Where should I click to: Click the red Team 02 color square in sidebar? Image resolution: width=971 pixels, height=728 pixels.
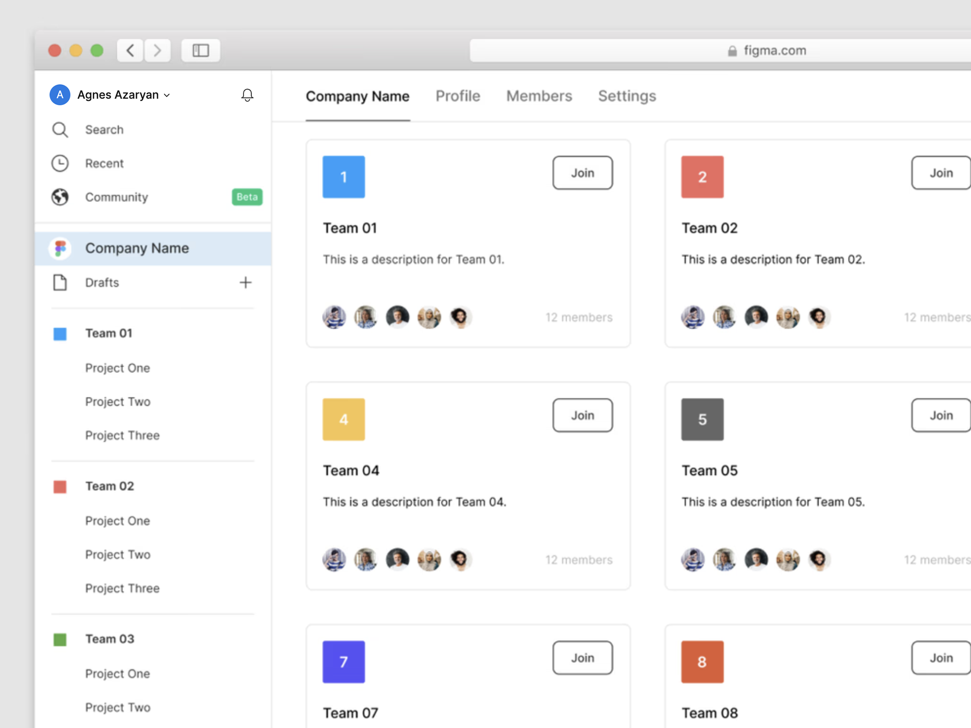click(60, 487)
